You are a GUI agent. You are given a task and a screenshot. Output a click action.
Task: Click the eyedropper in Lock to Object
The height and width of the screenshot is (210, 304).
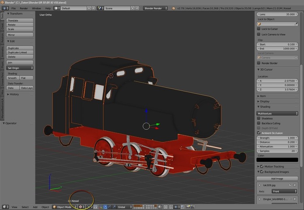296,24
